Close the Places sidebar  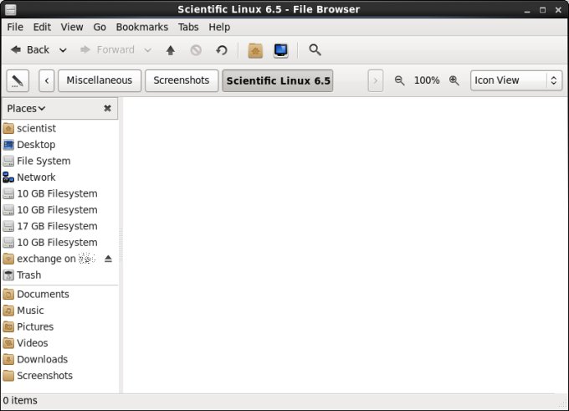107,108
